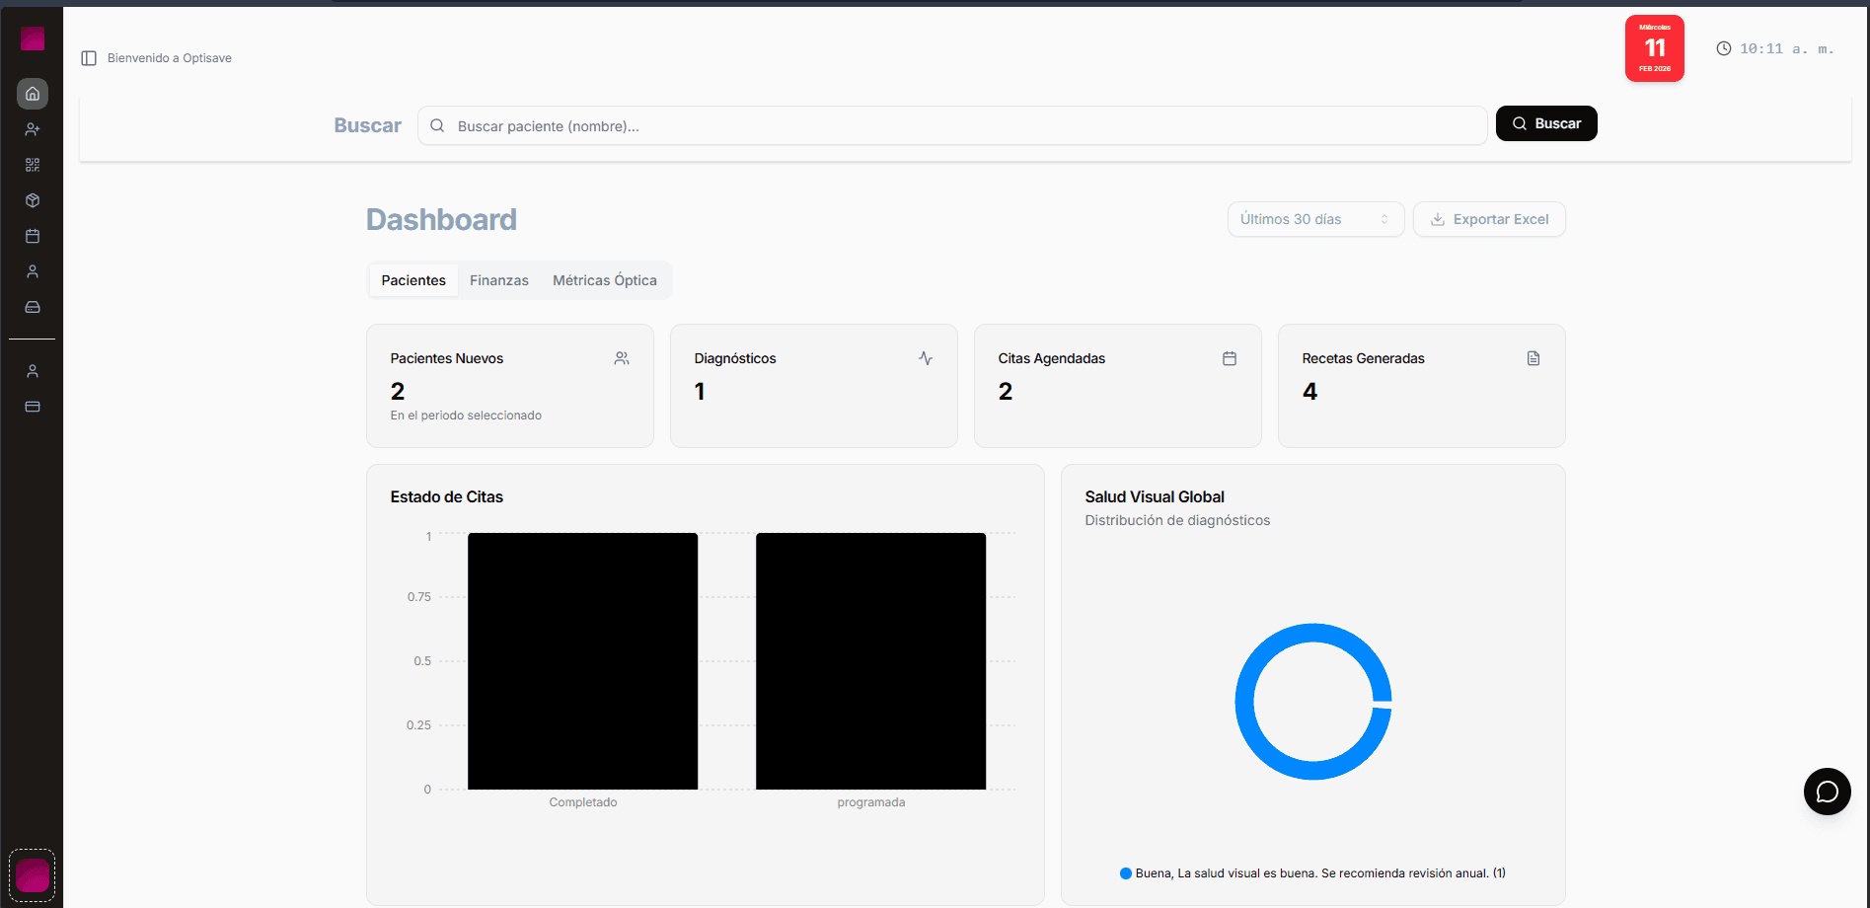1870x908 pixels.
Task: Expand the Últimos 30 días dropdown
Action: (1314, 219)
